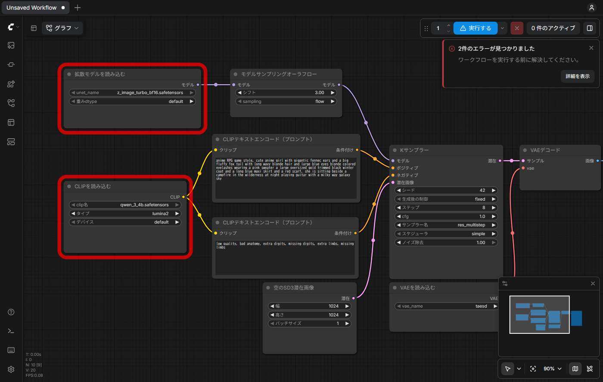This screenshot has width=603, height=382.
Task: Open the グラフ dropdown
Action: [x=62, y=28]
